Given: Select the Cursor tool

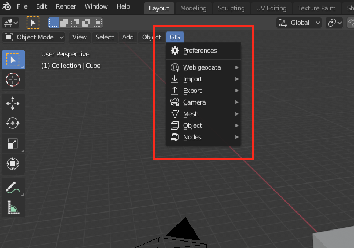Looking at the screenshot, I should [13, 80].
